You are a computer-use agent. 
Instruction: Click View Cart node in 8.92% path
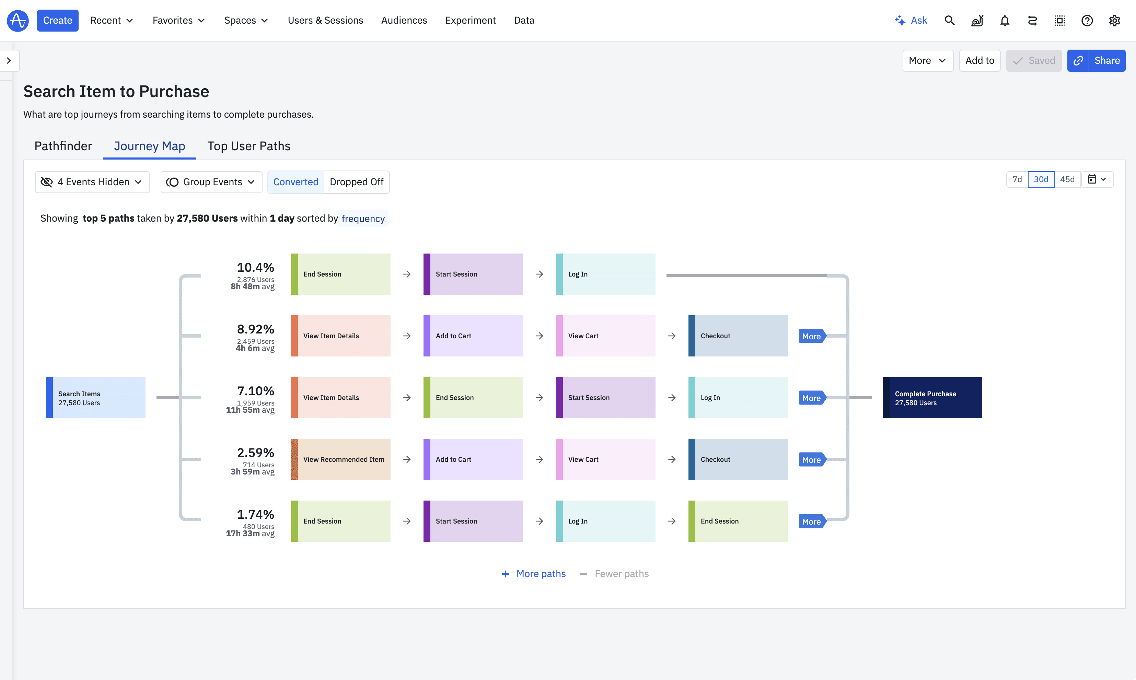point(605,336)
